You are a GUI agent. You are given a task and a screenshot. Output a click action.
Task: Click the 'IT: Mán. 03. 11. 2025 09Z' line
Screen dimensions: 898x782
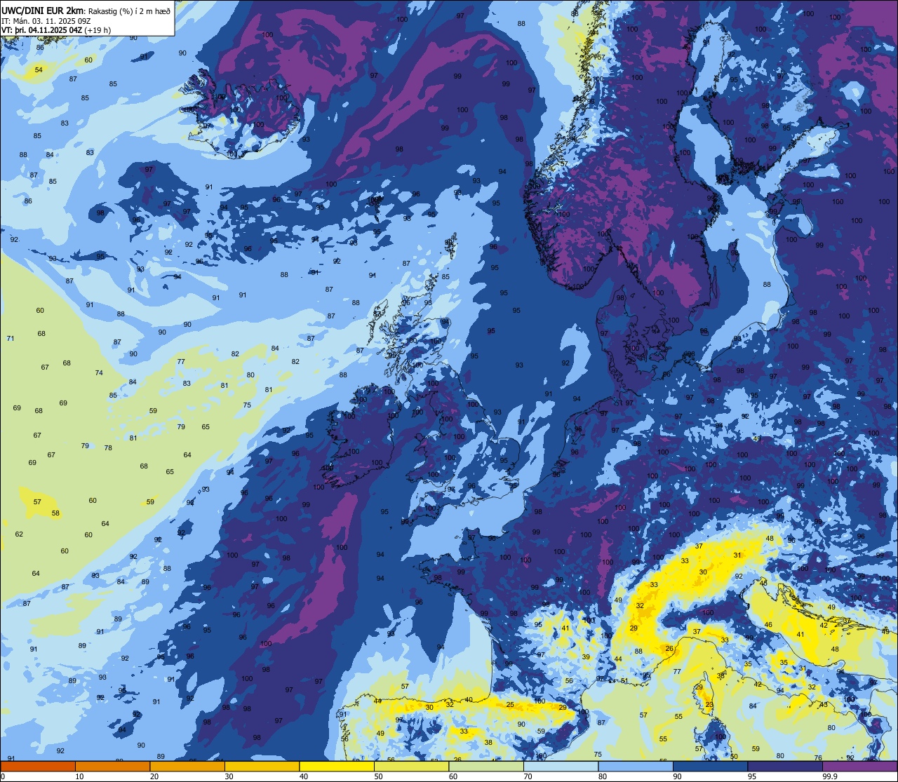coord(46,20)
